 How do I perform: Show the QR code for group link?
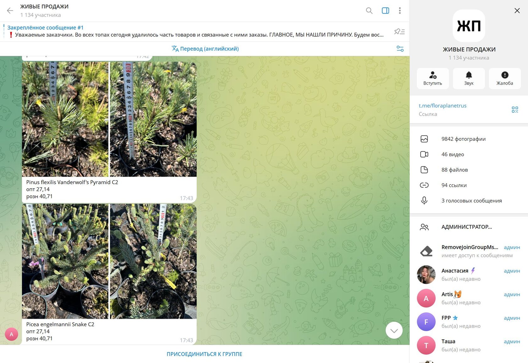pyautogui.click(x=515, y=110)
